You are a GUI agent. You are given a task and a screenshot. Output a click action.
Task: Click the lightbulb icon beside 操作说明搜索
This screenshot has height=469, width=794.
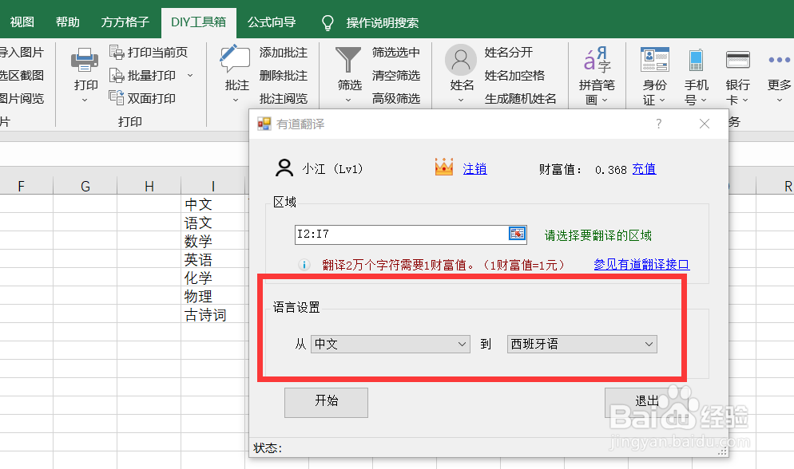tap(328, 23)
